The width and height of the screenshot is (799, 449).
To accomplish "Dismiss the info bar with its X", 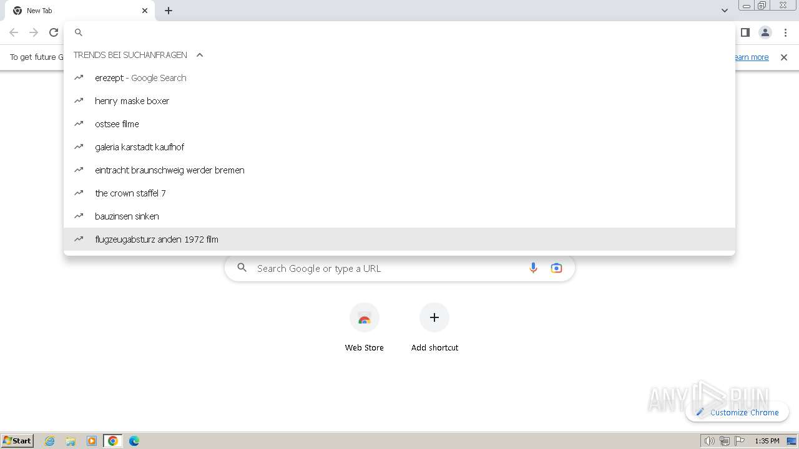I will click(784, 57).
